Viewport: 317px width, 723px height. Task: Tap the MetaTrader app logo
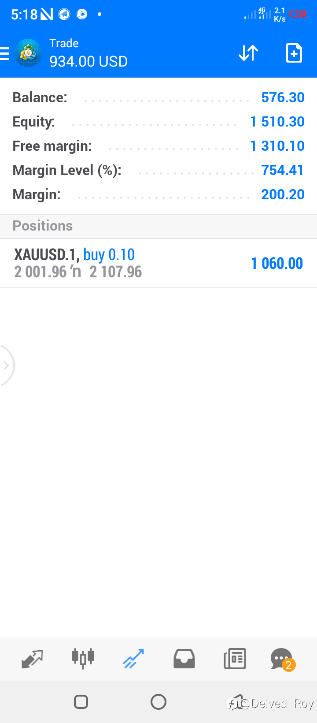coord(28,53)
